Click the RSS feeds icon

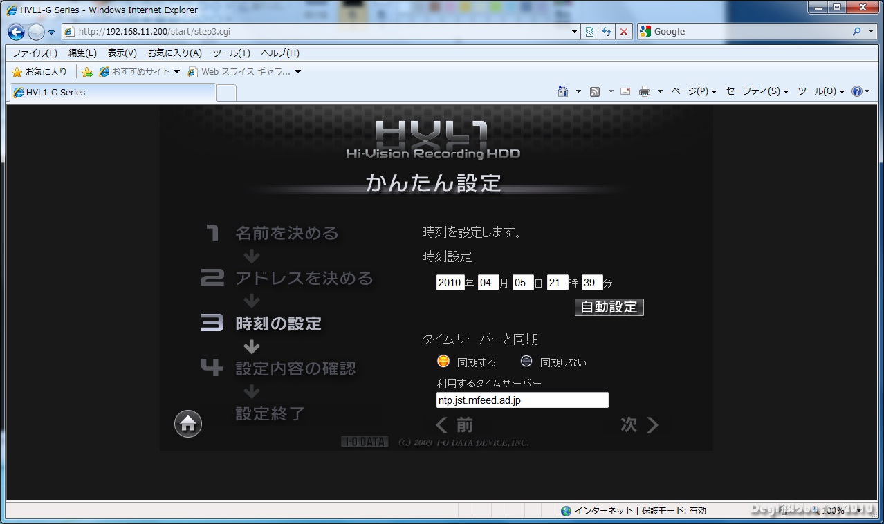594,91
